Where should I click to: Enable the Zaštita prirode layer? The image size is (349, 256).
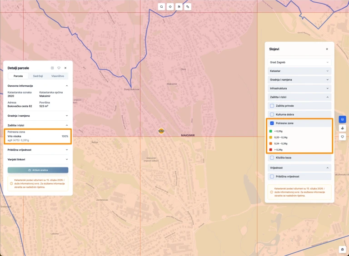[272, 106]
